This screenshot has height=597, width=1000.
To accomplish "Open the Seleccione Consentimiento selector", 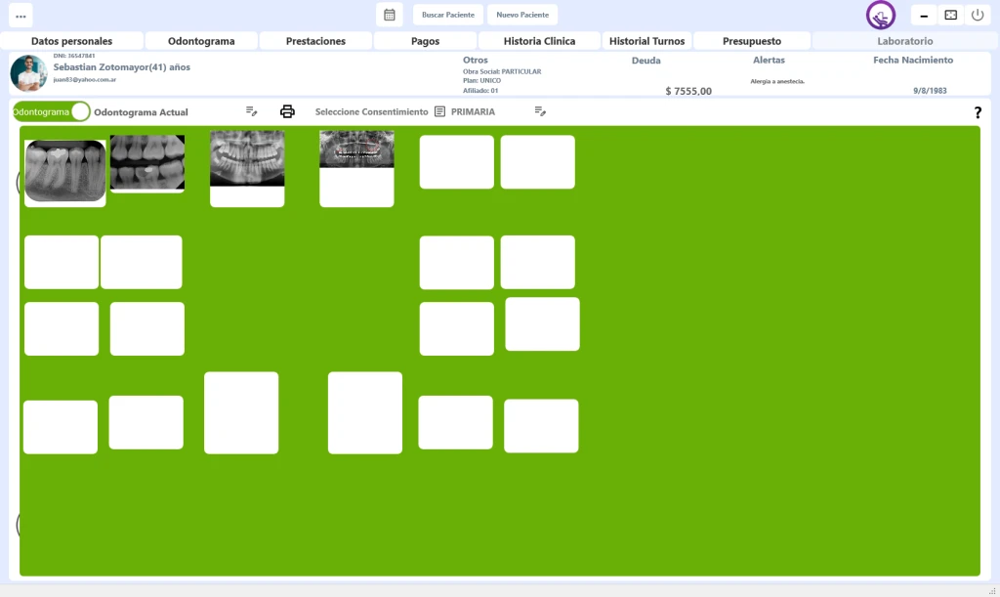I will coord(371,112).
